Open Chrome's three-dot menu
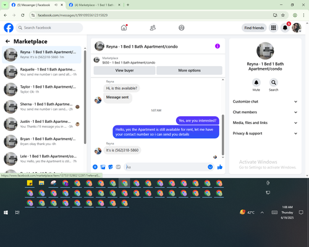This screenshot has height=247, width=309. tap(303, 15)
